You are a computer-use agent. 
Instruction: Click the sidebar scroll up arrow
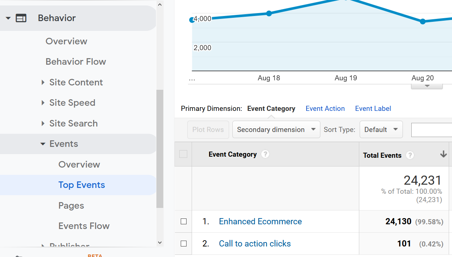[x=160, y=4]
